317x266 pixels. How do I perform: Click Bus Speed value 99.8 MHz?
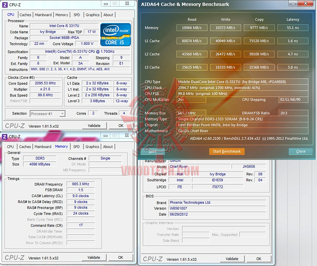(45, 95)
